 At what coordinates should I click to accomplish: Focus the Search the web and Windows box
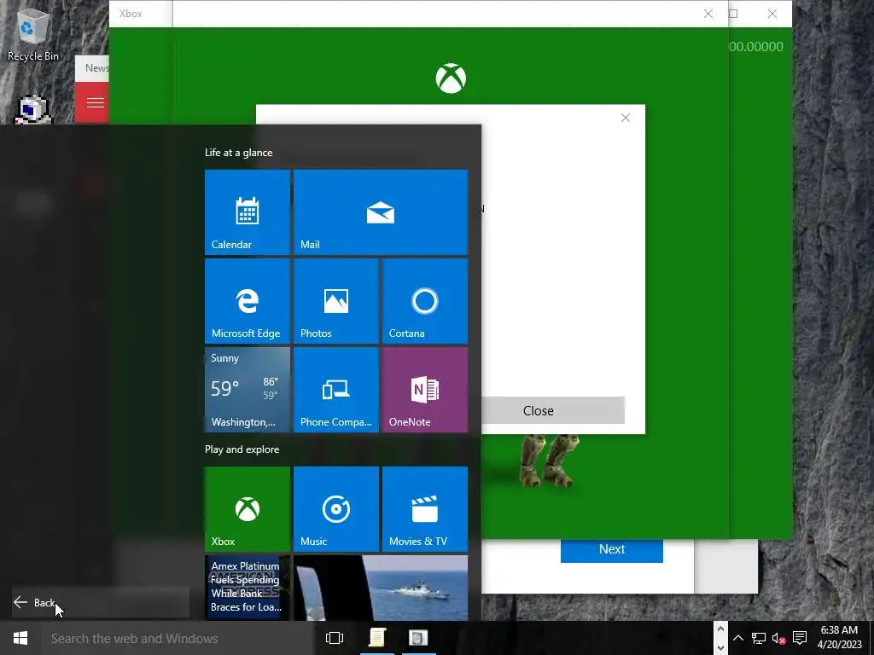click(178, 638)
